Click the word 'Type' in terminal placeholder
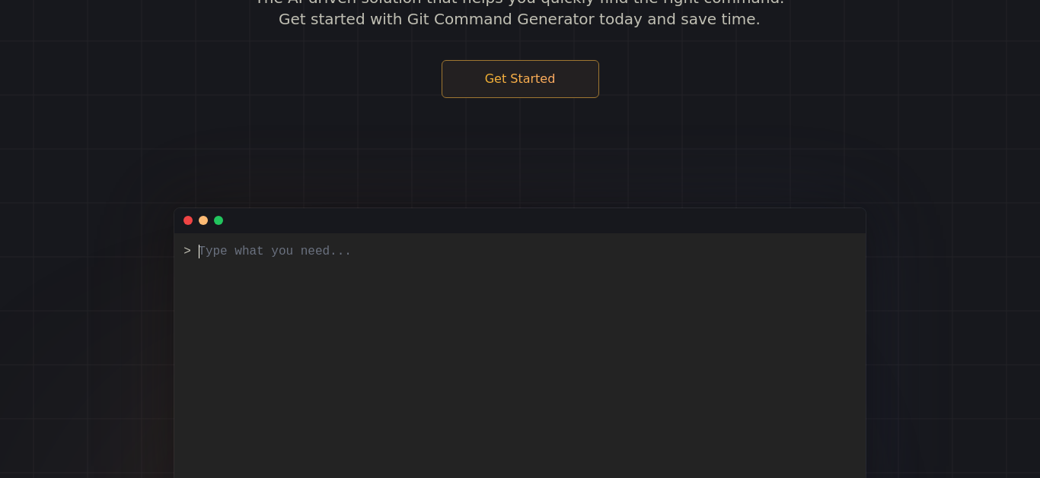 pos(213,251)
